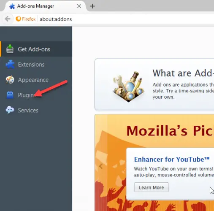Image resolution: width=214 pixels, height=211 pixels.
Task: Click the Firefox logo in address bar
Action: (18, 19)
